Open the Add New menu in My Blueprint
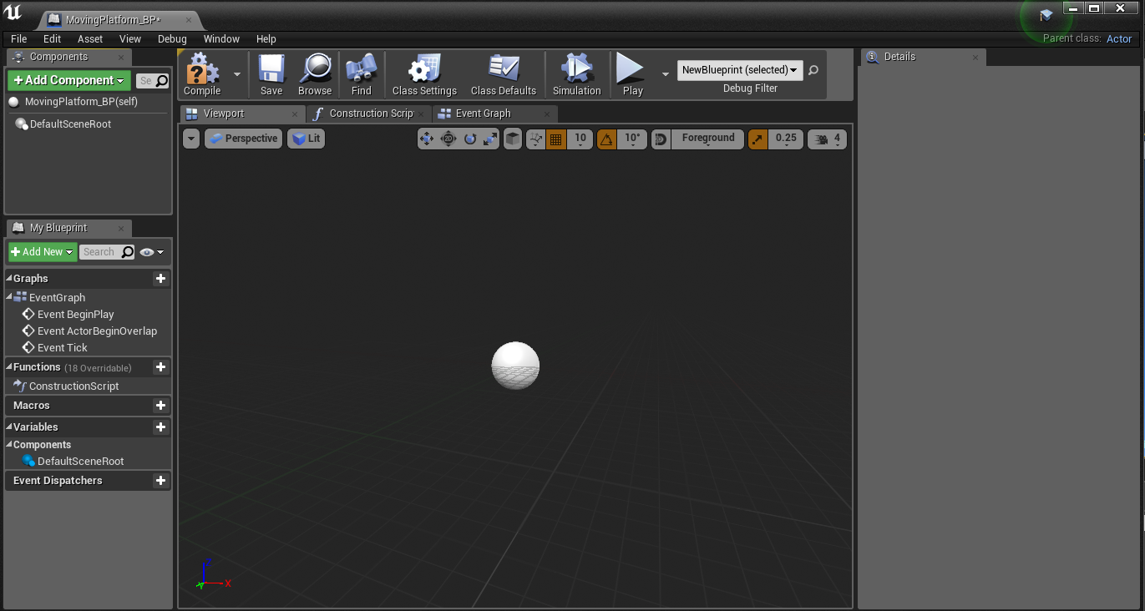Screen dimensions: 1145x611 point(42,251)
